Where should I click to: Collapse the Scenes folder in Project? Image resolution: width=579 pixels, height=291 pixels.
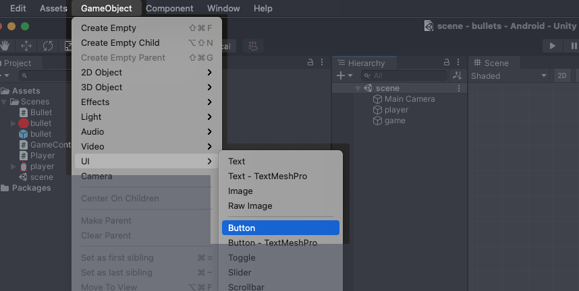[4, 102]
